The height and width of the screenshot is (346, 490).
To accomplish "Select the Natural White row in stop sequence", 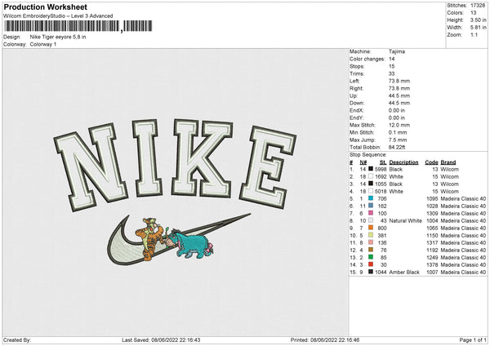I will pyautogui.click(x=418, y=221).
